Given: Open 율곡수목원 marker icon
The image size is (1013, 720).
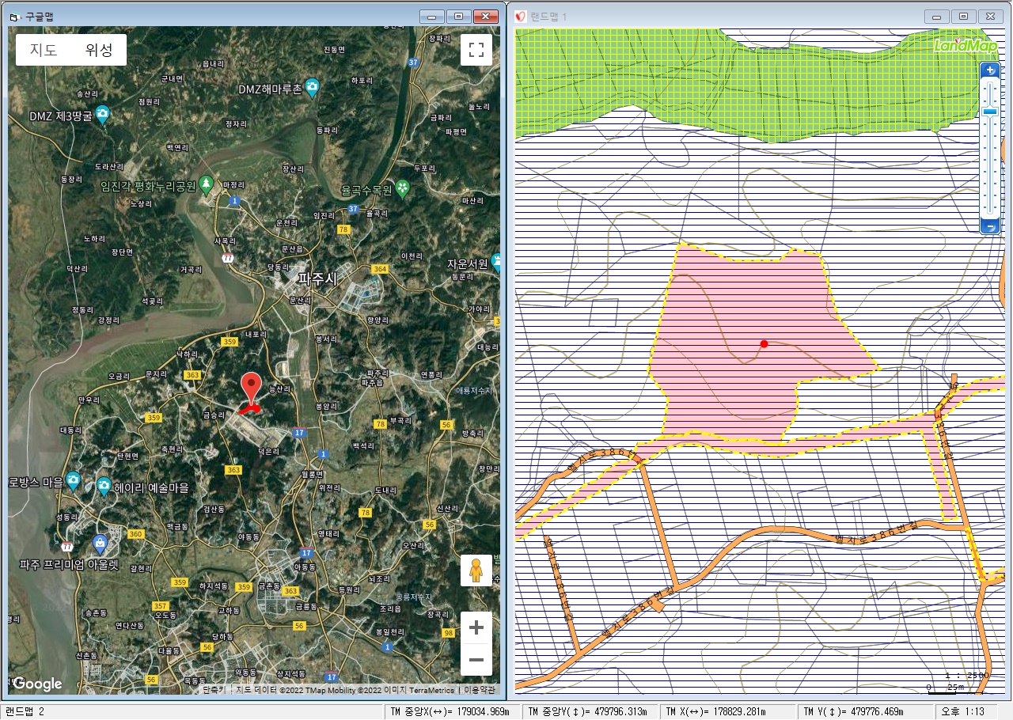Looking at the screenshot, I should [403, 189].
